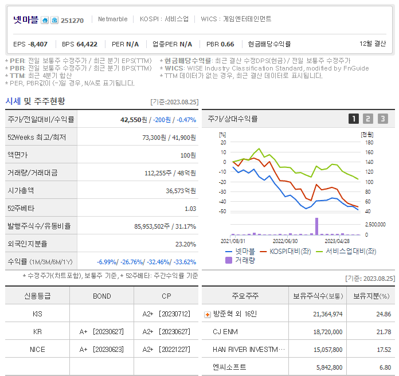
Task: Click the WICS : 게임엔터테인먼트 label
Action: 236,19
